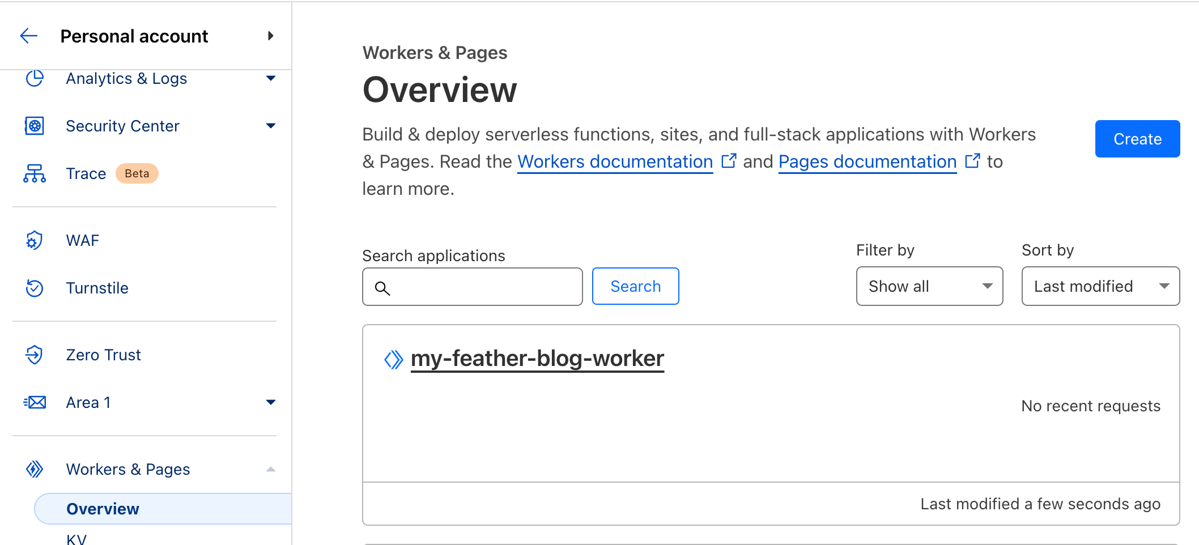Select the KV sidebar submenu item
Screen dimensions: 1199x545
[x=76, y=539]
